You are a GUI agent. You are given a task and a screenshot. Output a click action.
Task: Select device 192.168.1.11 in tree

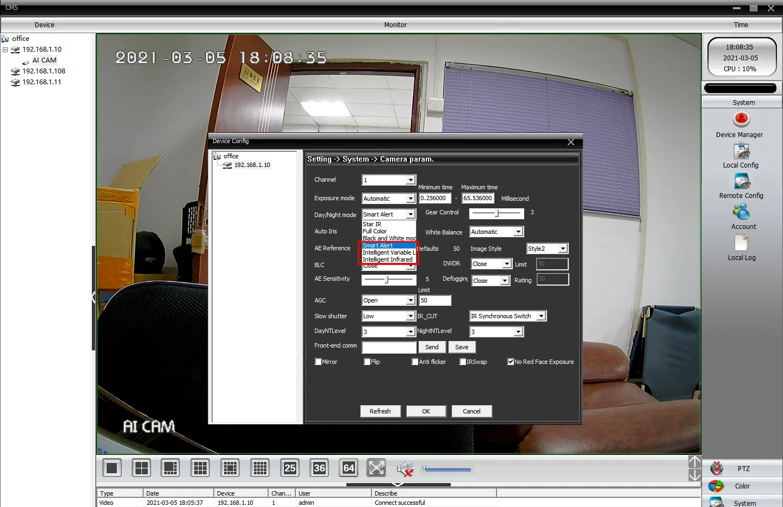point(41,82)
